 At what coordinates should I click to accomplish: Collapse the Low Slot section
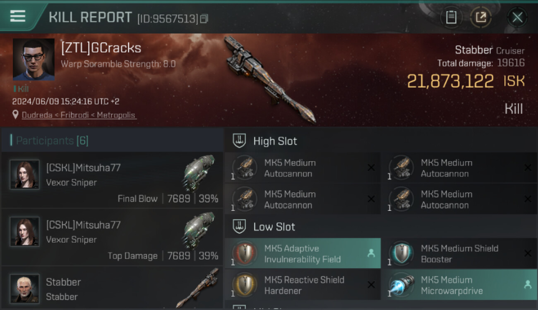(381, 227)
